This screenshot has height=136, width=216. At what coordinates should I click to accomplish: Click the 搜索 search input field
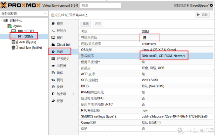101,5
